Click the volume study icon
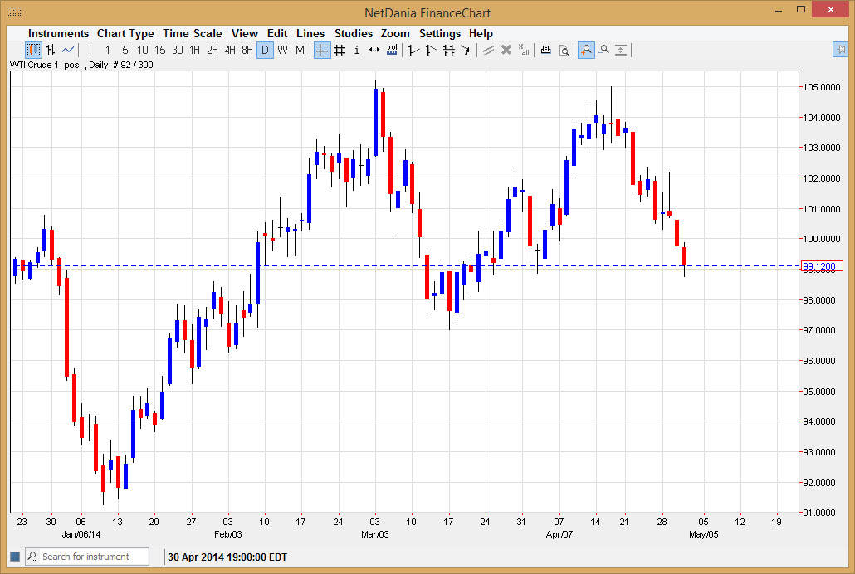The height and width of the screenshot is (574, 855). [x=392, y=51]
